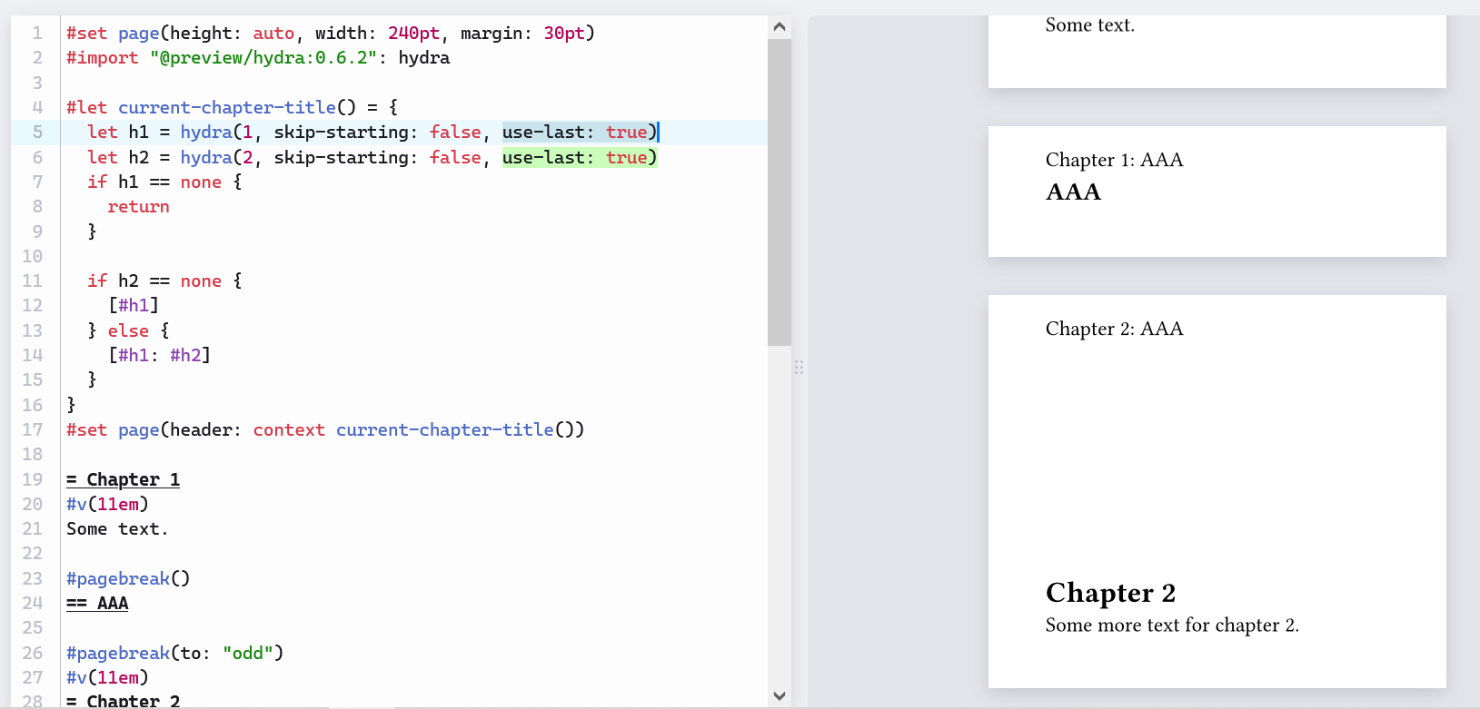Select line number 17 in the gutter
Viewport: 1480px width, 709px height.
click(33, 430)
